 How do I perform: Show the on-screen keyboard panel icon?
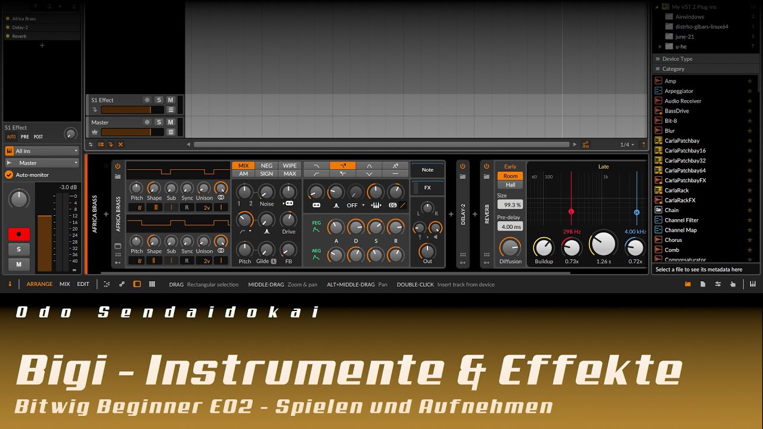click(x=753, y=284)
